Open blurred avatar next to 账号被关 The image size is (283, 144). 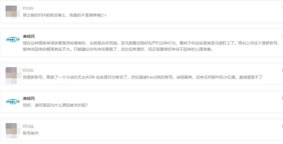pos(13,131)
